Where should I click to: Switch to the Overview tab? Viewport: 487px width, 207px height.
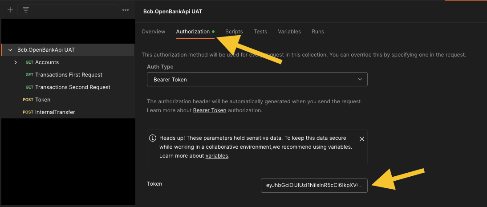point(154,32)
